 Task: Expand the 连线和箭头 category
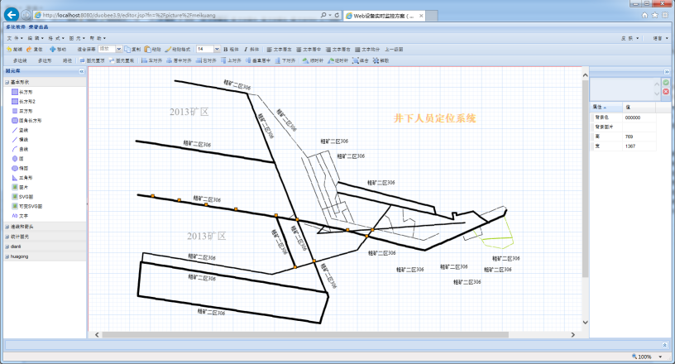pyautogui.click(x=7, y=225)
